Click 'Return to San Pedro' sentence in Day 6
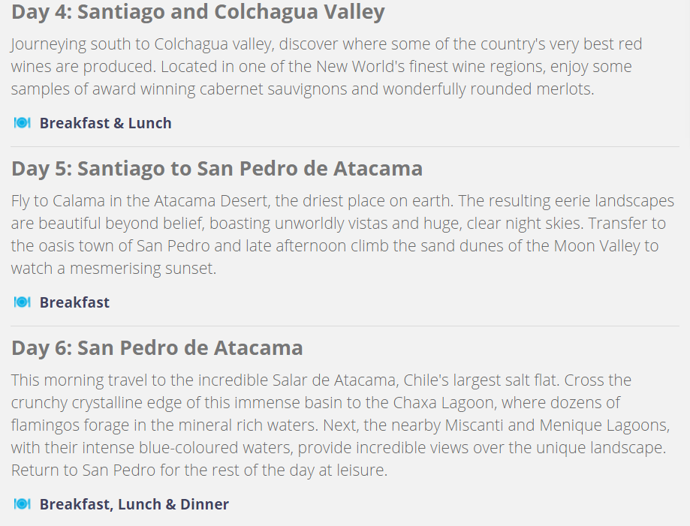The height and width of the screenshot is (526, 690). [x=83, y=470]
